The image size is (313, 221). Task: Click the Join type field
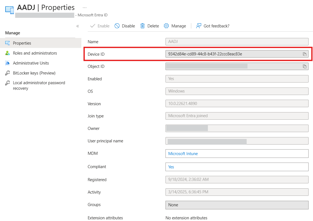pyautogui.click(x=237, y=116)
